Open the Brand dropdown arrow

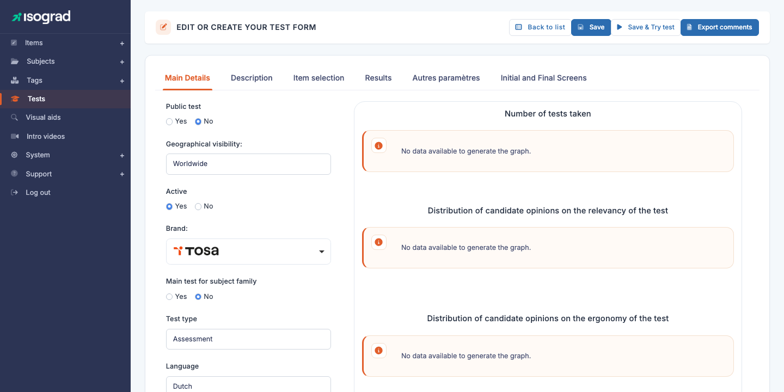click(x=322, y=252)
